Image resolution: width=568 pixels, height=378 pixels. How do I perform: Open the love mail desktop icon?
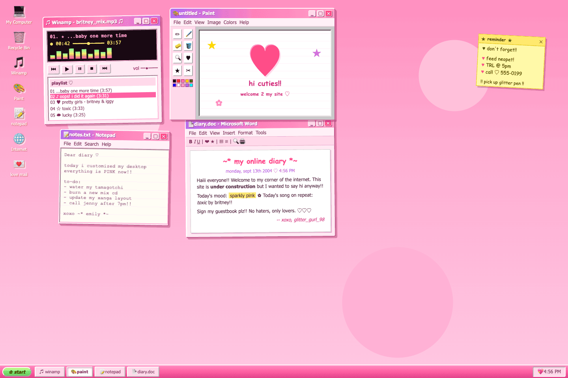pyautogui.click(x=19, y=167)
